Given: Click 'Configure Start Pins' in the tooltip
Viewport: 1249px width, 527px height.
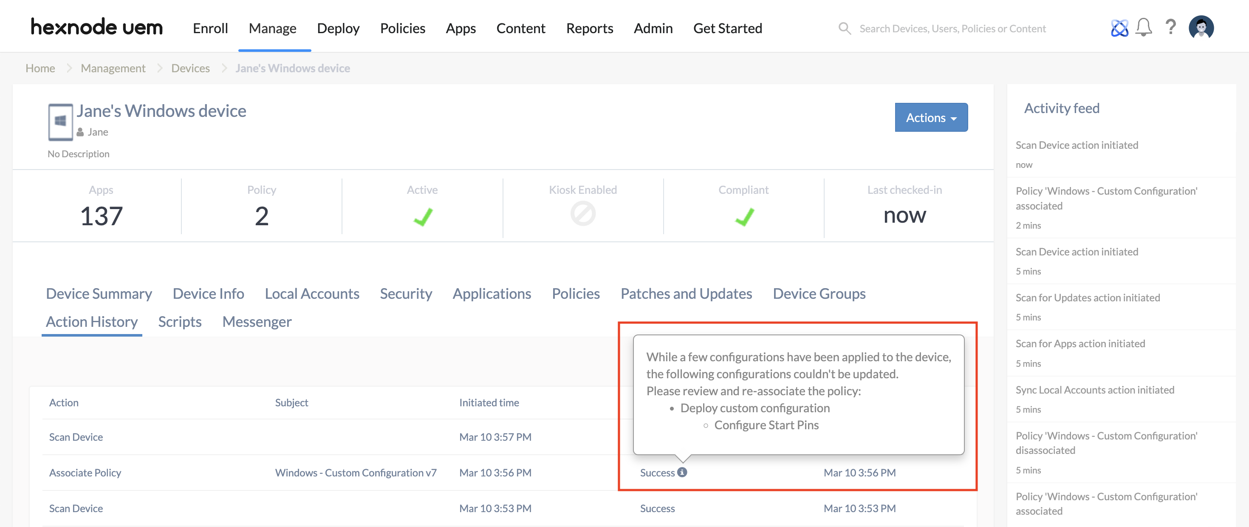Looking at the screenshot, I should pos(766,425).
